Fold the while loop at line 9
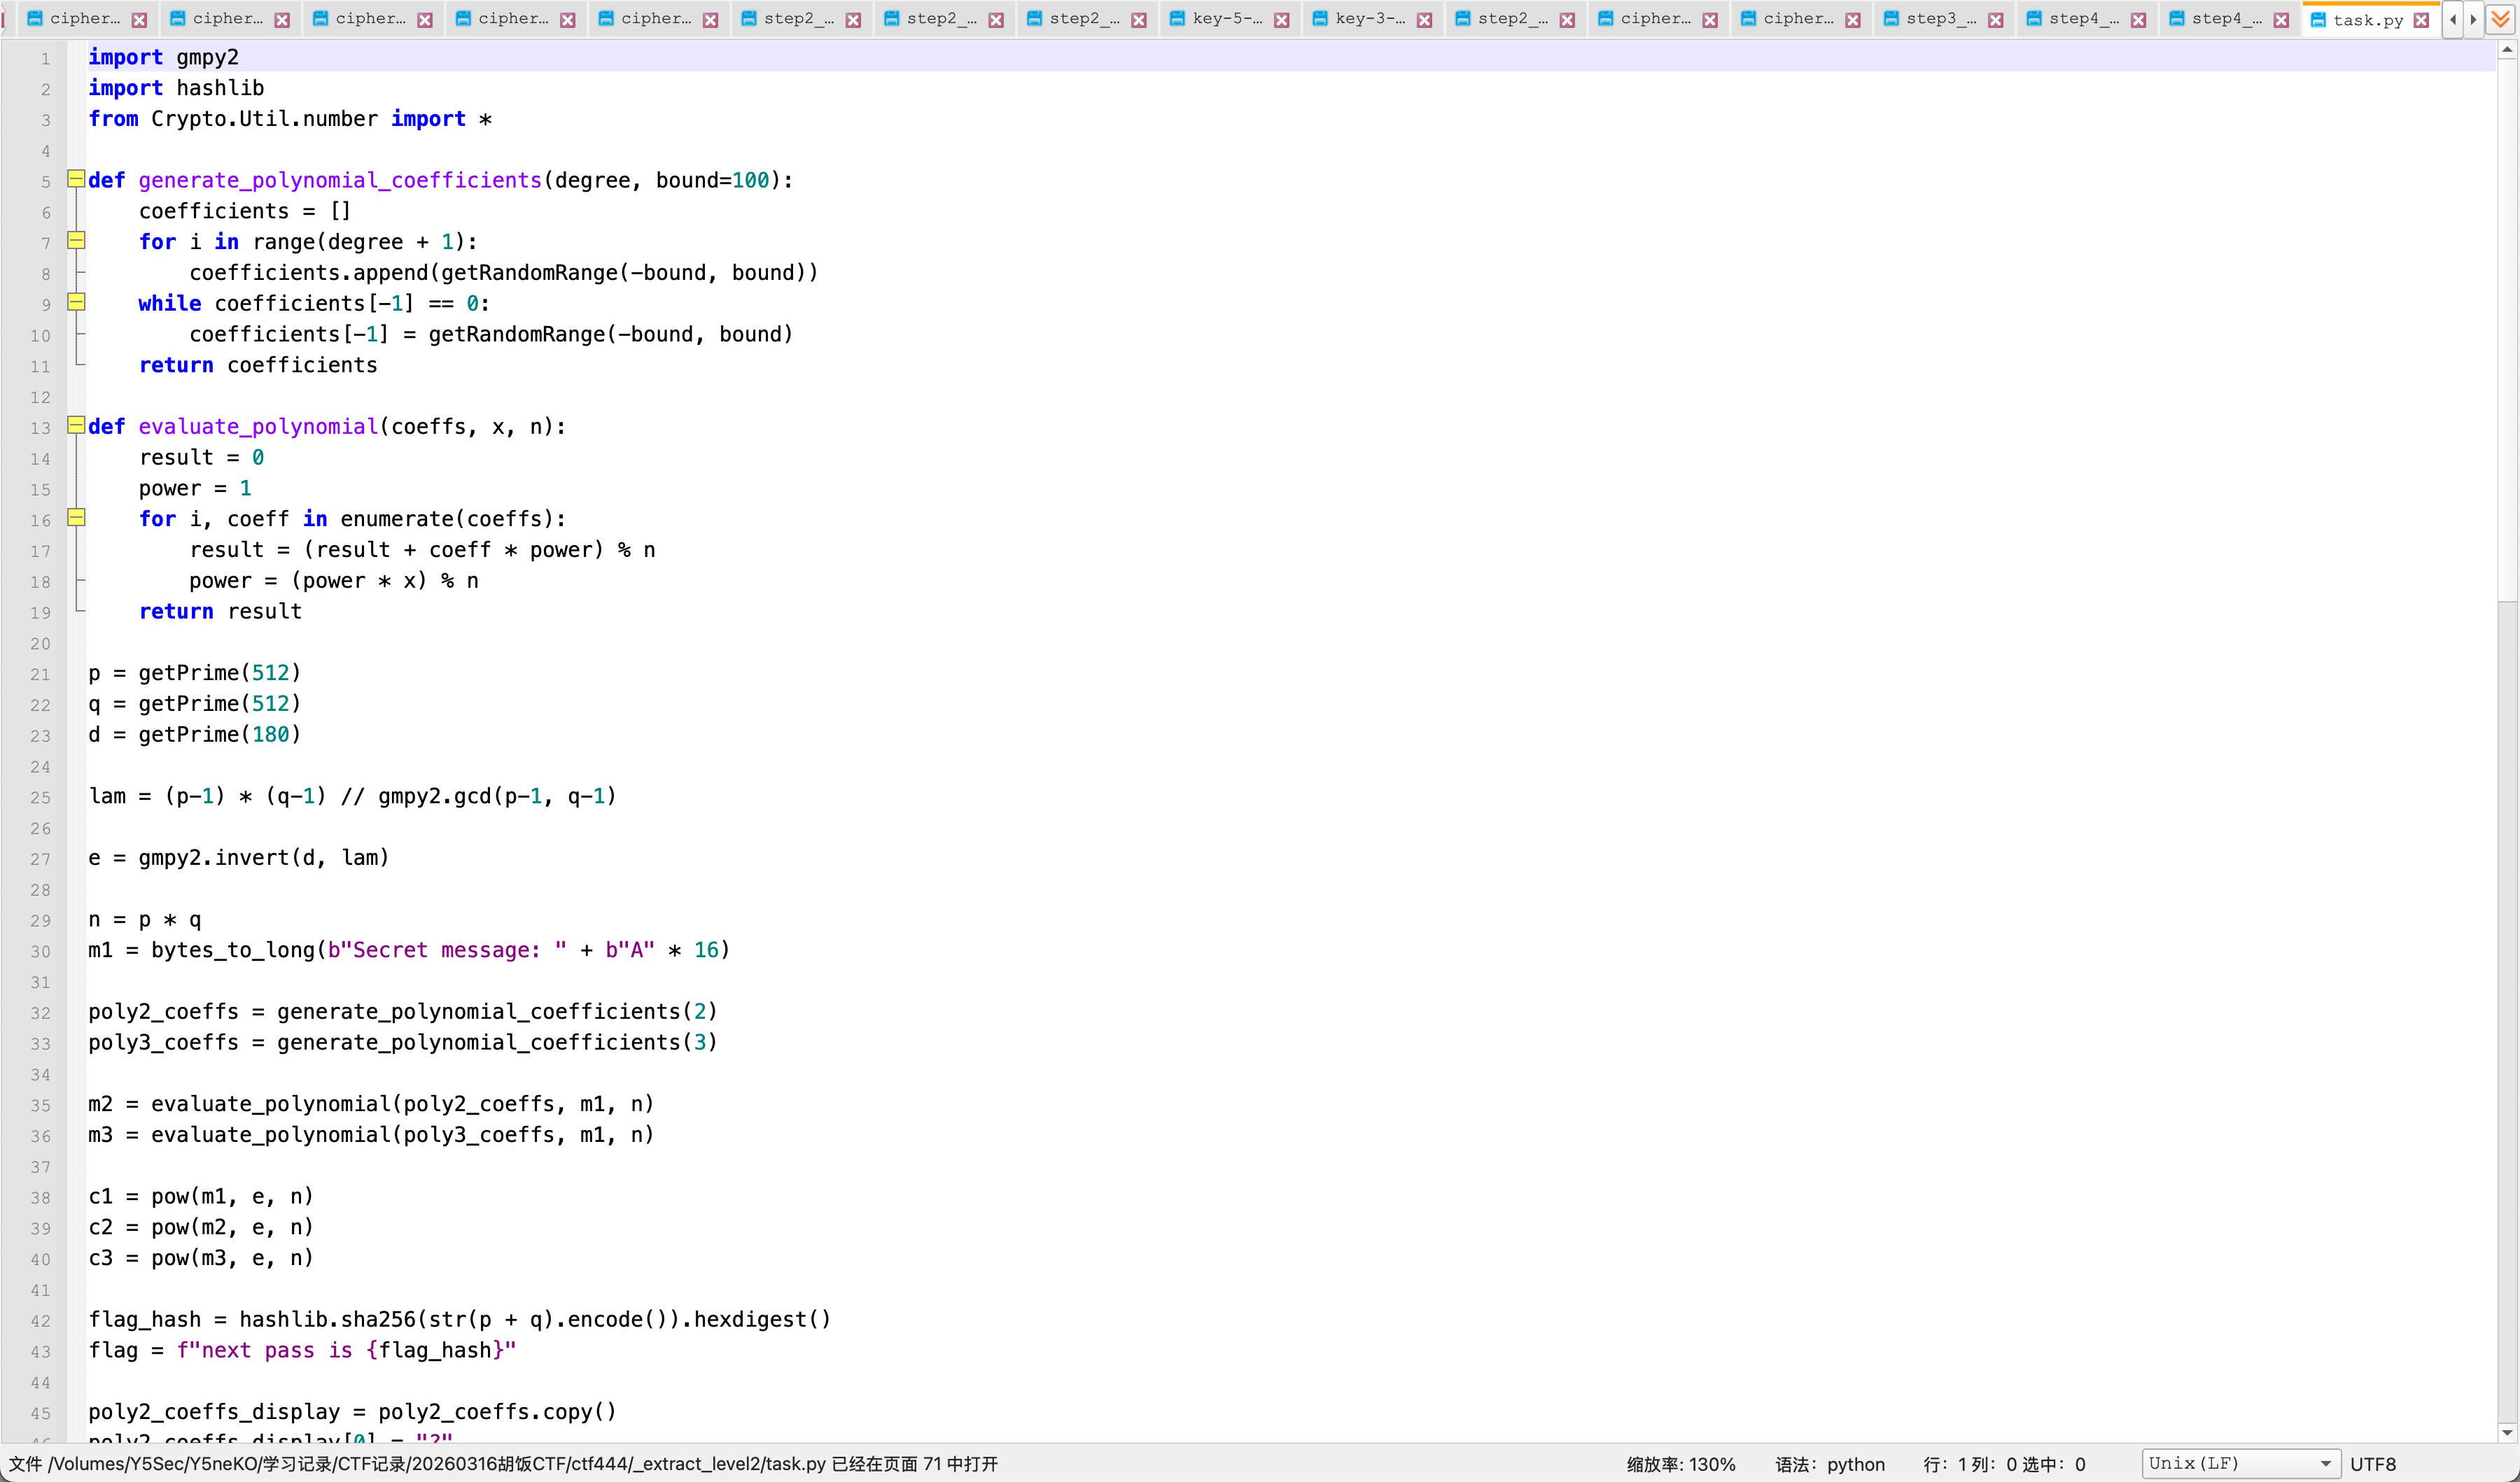The height and width of the screenshot is (1482, 2520). coord(76,302)
